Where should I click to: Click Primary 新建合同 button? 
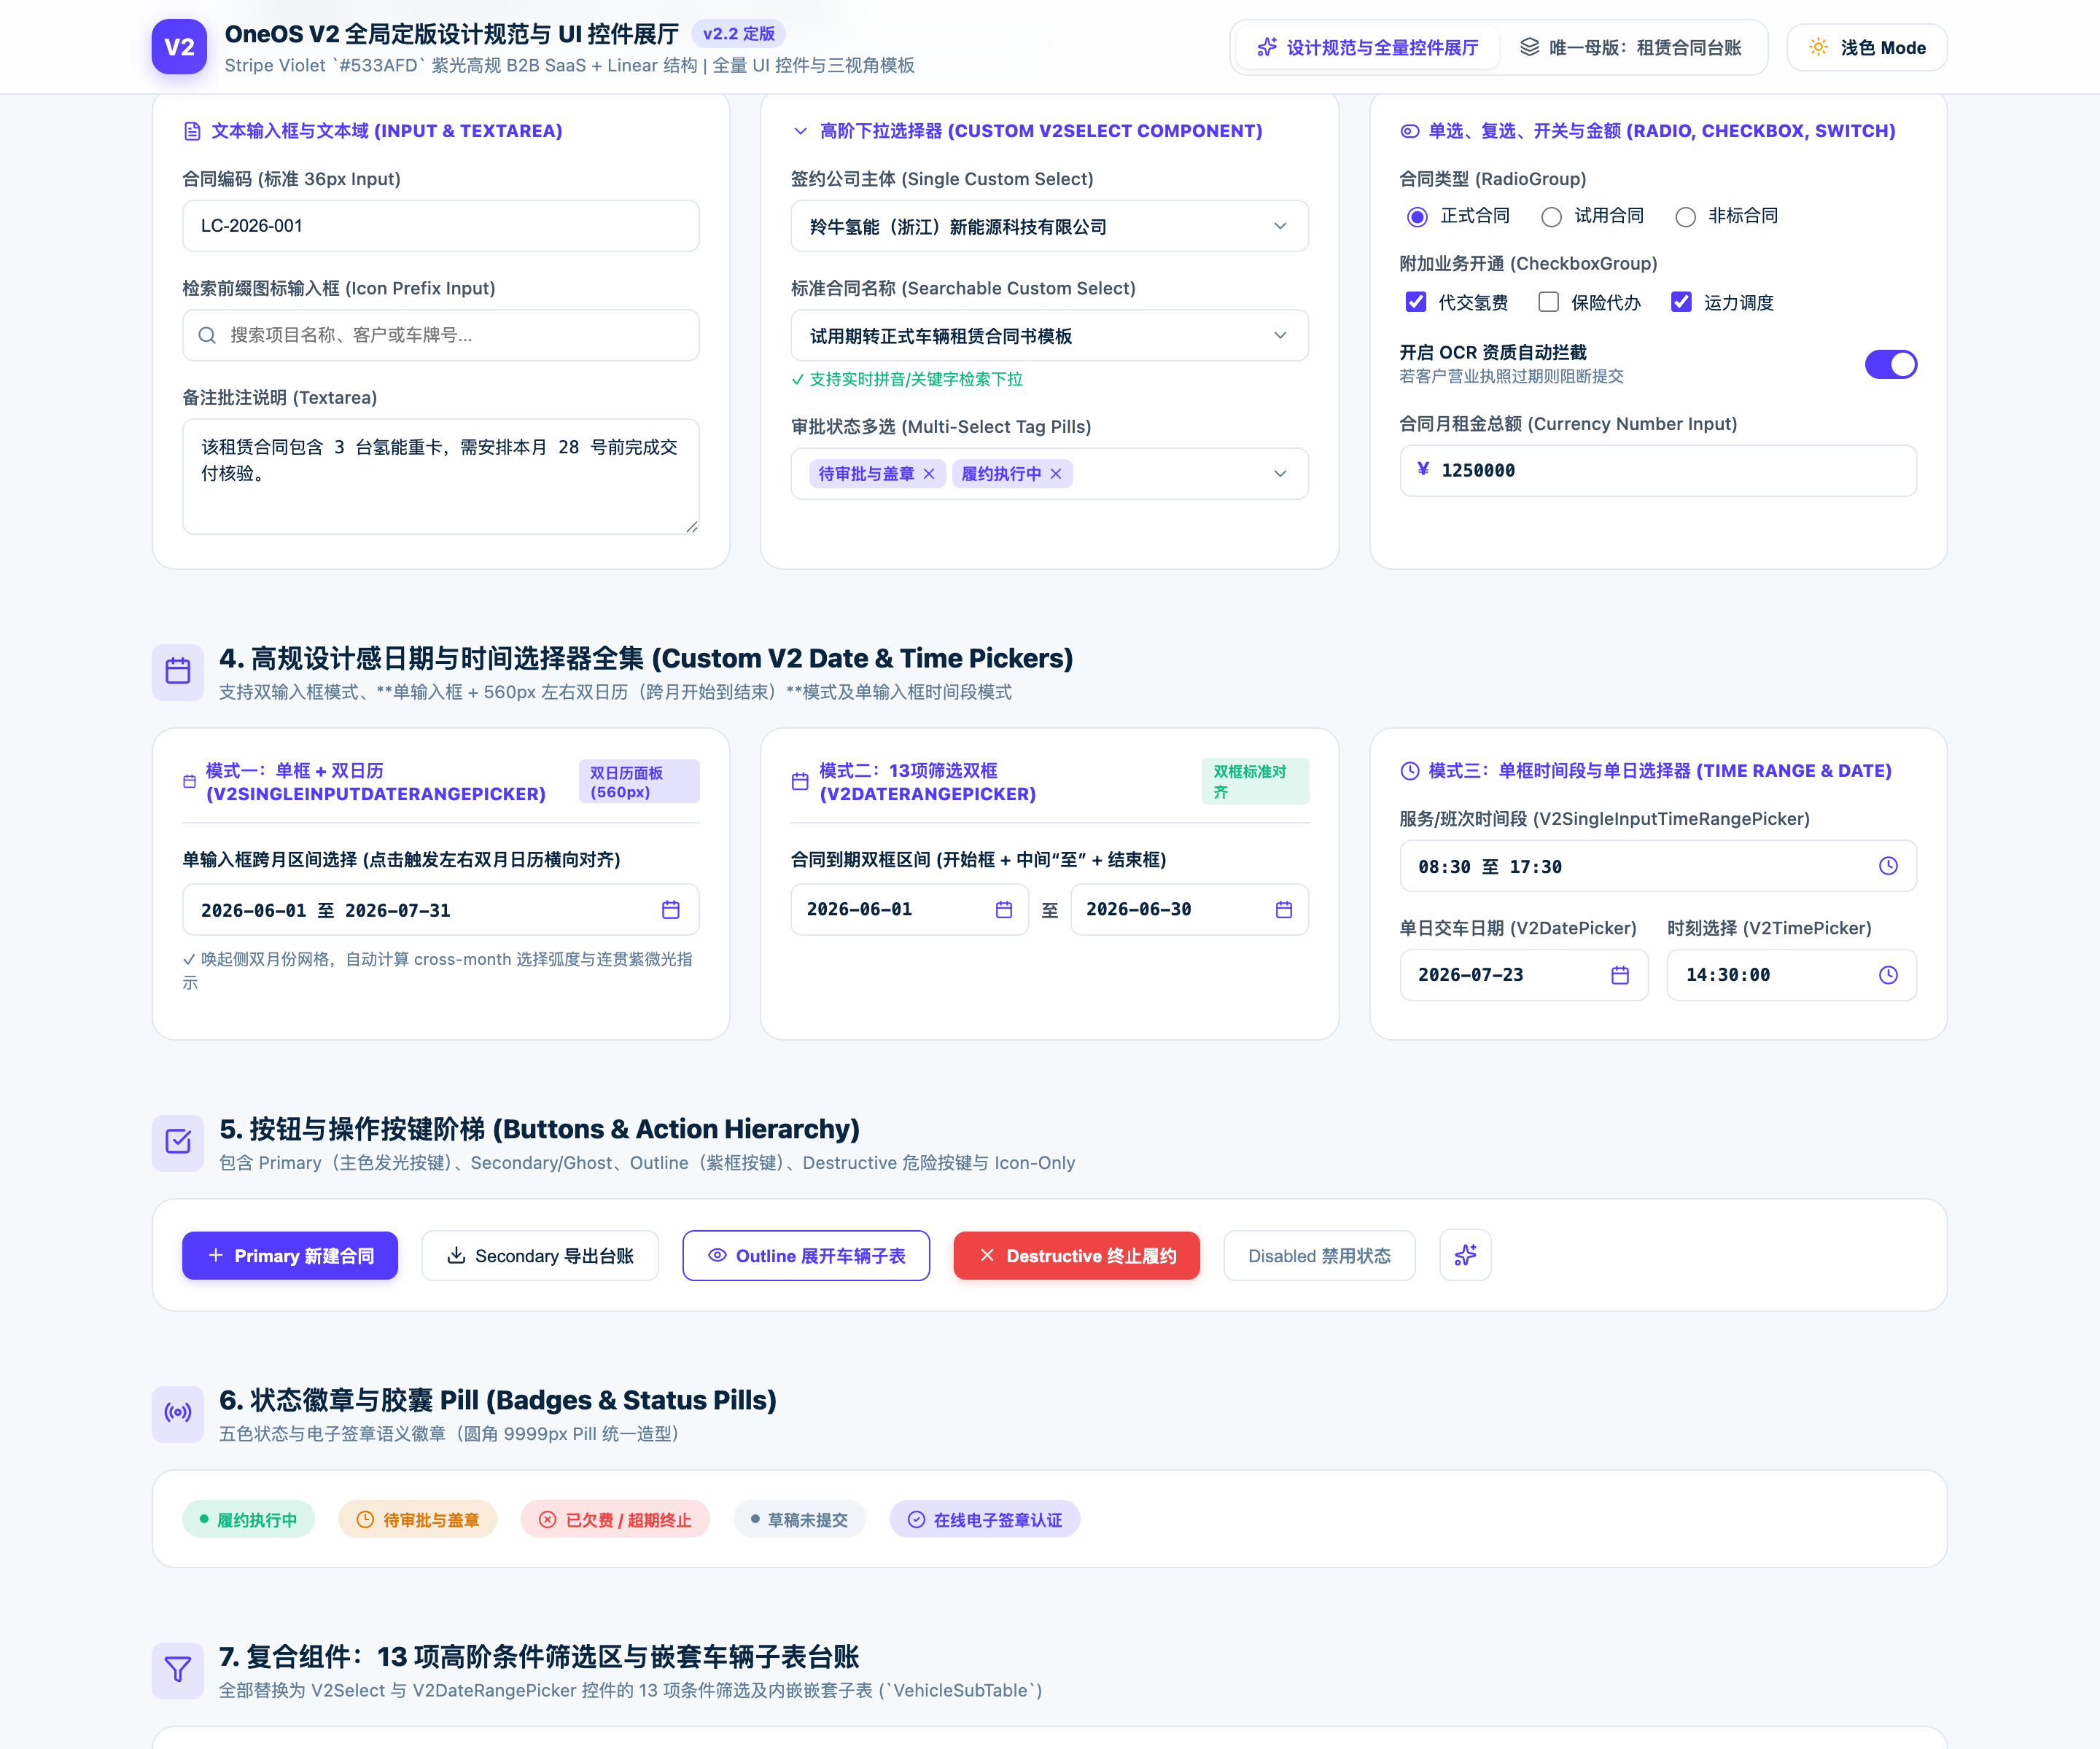pos(290,1256)
